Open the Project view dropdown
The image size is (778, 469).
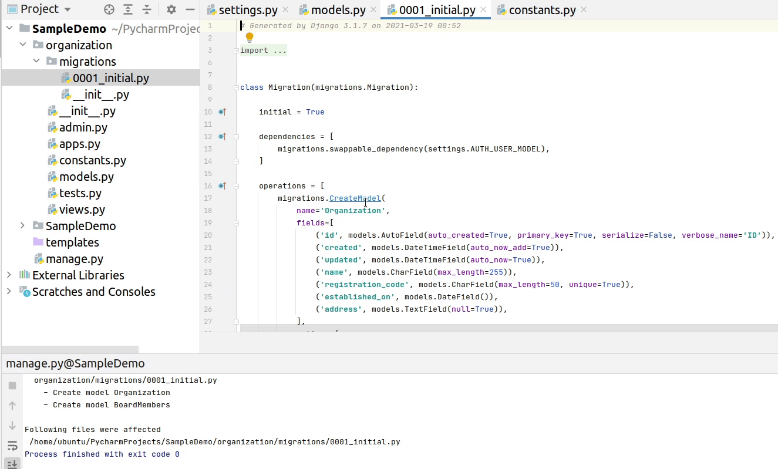point(67,9)
